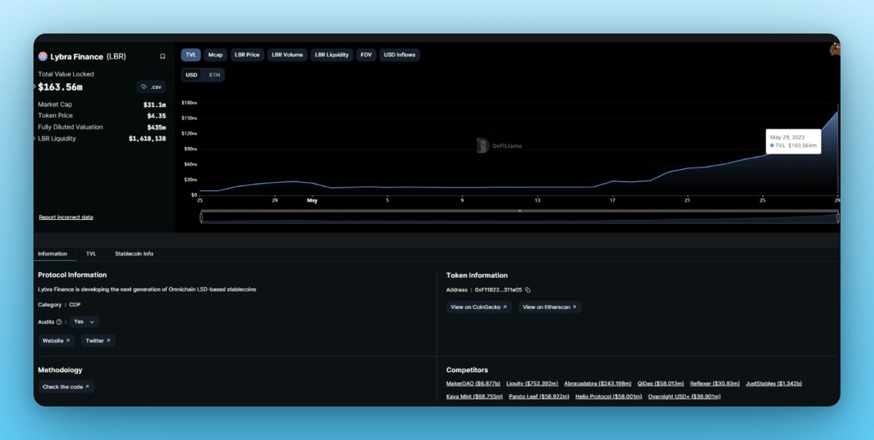Open the Audits Yes dropdown
The height and width of the screenshot is (440, 874).
[x=84, y=321]
